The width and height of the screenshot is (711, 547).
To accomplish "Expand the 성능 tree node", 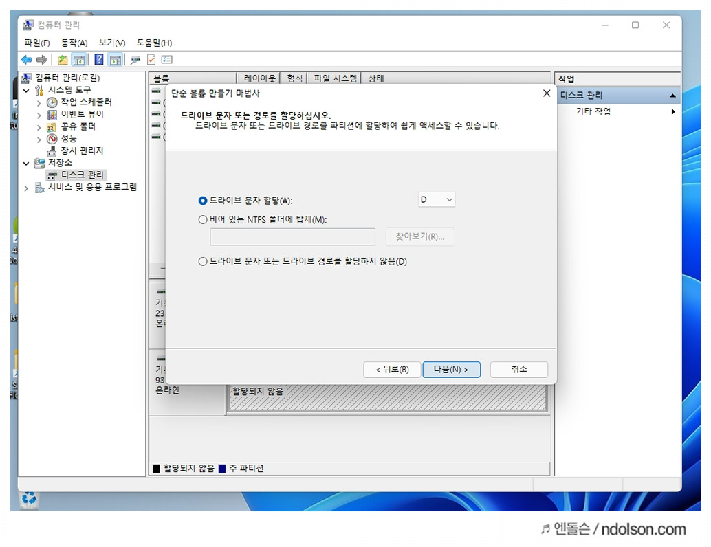I will pos(39,139).
